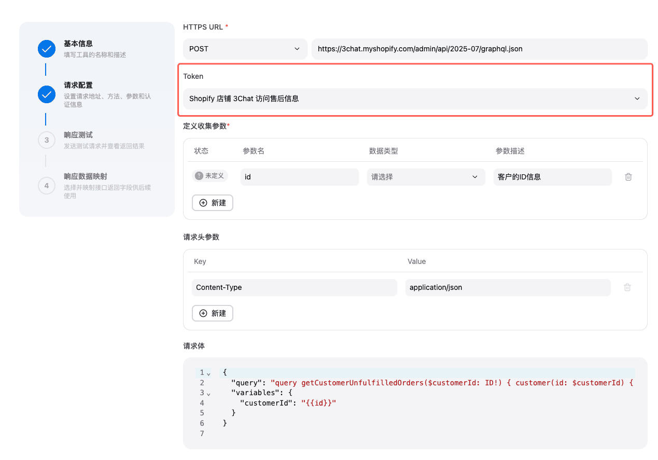
Task: Expand the Token selection dropdown
Action: coord(415,99)
